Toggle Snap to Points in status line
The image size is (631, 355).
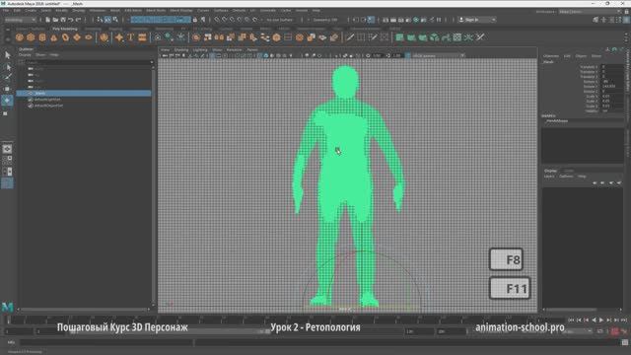233,20
